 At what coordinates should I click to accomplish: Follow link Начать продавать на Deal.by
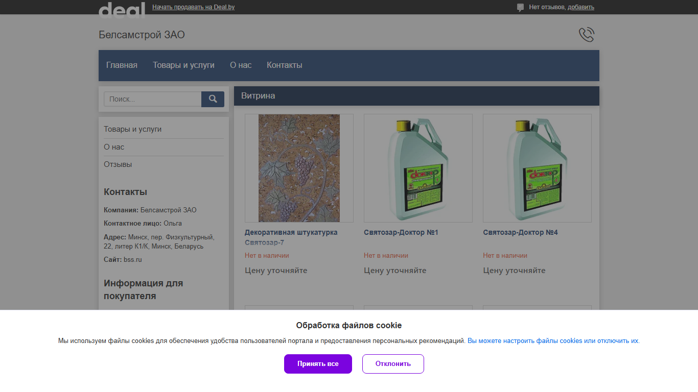pyautogui.click(x=194, y=7)
